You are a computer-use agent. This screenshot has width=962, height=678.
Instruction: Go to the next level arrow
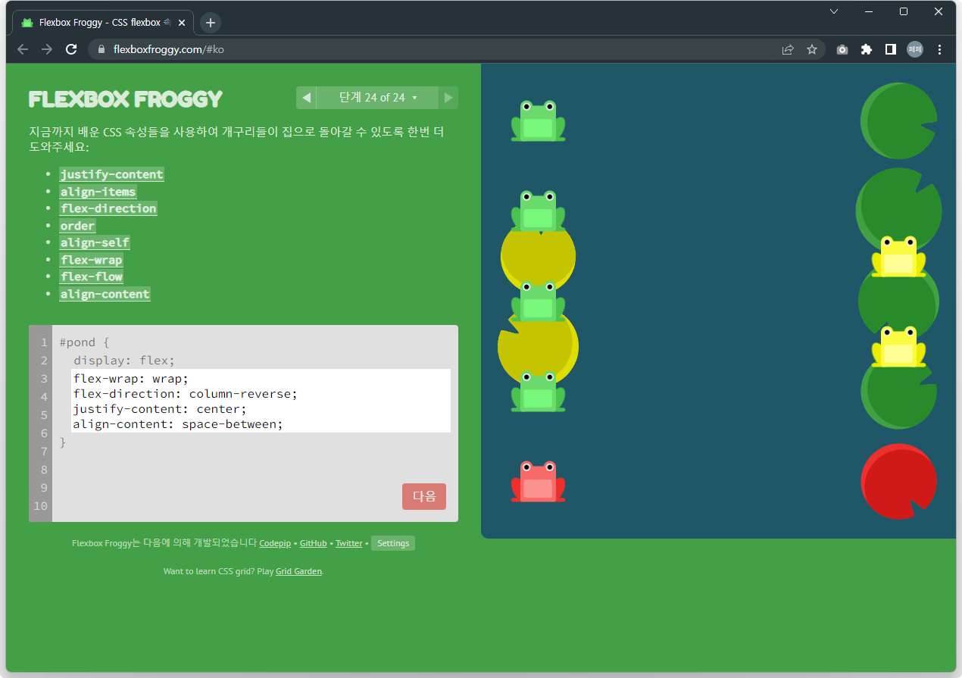[x=448, y=98]
